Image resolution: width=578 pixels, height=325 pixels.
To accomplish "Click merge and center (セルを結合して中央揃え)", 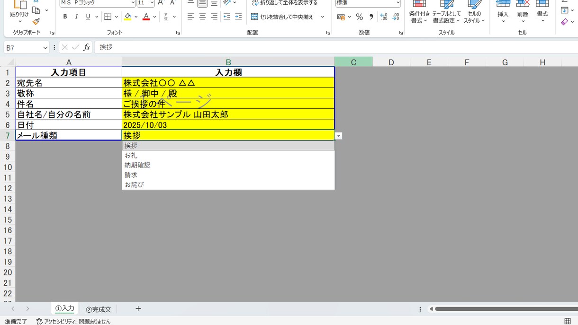I will [x=282, y=17].
